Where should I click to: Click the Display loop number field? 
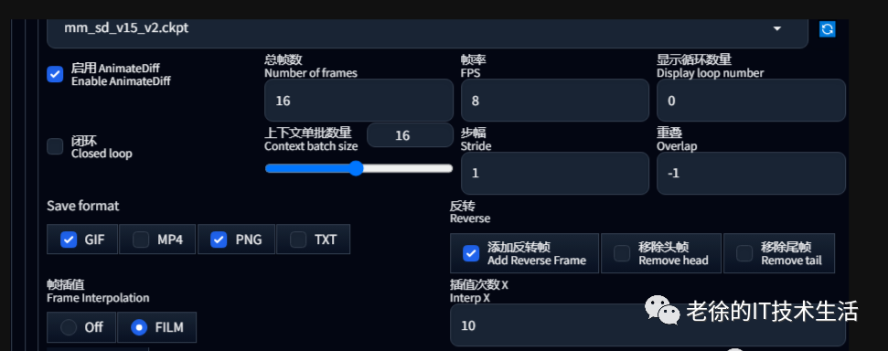[751, 101]
